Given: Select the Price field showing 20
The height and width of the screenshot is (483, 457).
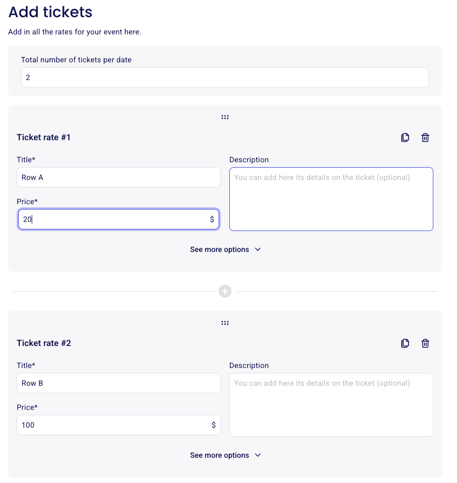Looking at the screenshot, I should coord(107,219).
